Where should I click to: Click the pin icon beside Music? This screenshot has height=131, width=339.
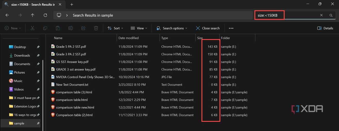click(38, 81)
